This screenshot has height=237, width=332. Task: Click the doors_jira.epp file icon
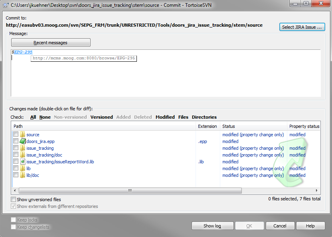click(22, 141)
